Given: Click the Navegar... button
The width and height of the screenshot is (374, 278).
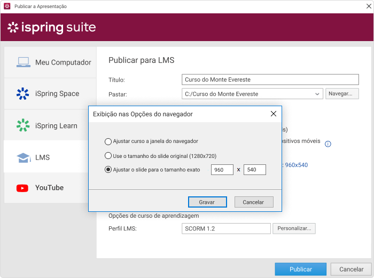Looking at the screenshot, I should (x=342, y=93).
